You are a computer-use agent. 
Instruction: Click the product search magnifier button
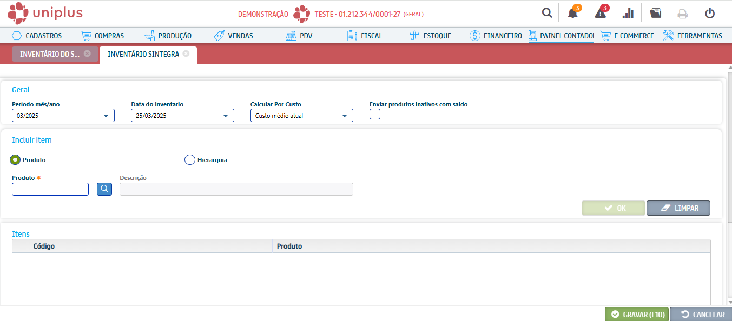(104, 189)
